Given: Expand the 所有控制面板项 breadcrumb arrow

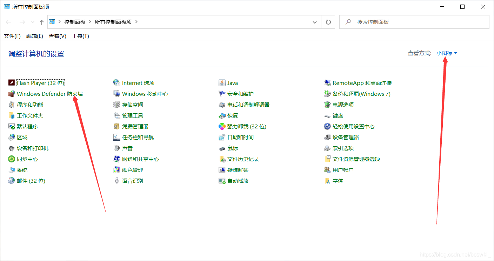Looking at the screenshot, I should tap(136, 21).
